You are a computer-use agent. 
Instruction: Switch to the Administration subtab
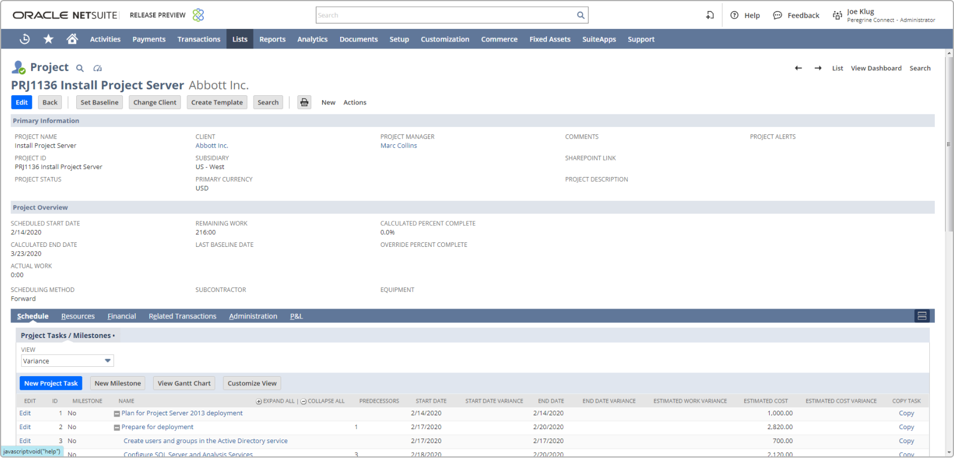click(x=253, y=316)
